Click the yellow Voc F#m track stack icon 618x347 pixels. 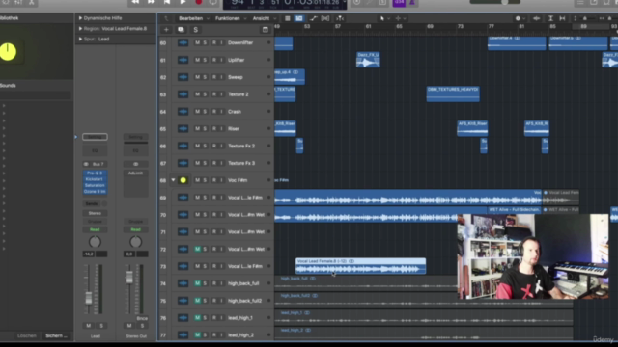click(x=183, y=180)
